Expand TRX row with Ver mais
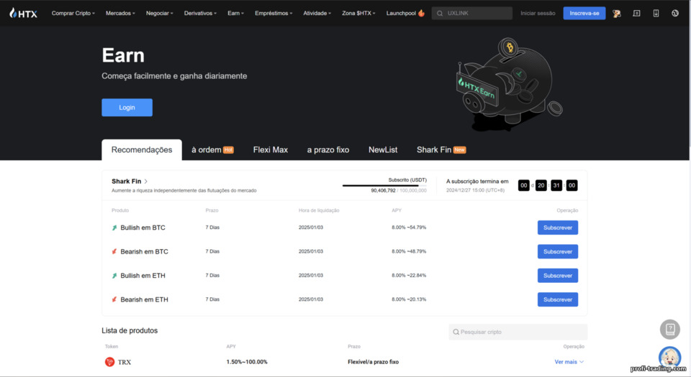The height and width of the screenshot is (377, 691). pos(569,362)
